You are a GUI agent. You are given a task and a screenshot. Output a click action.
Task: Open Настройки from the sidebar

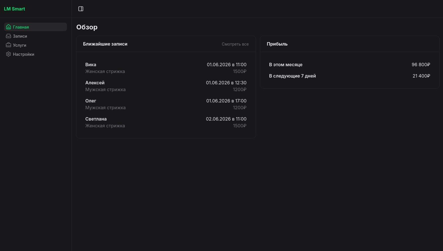coord(35,54)
